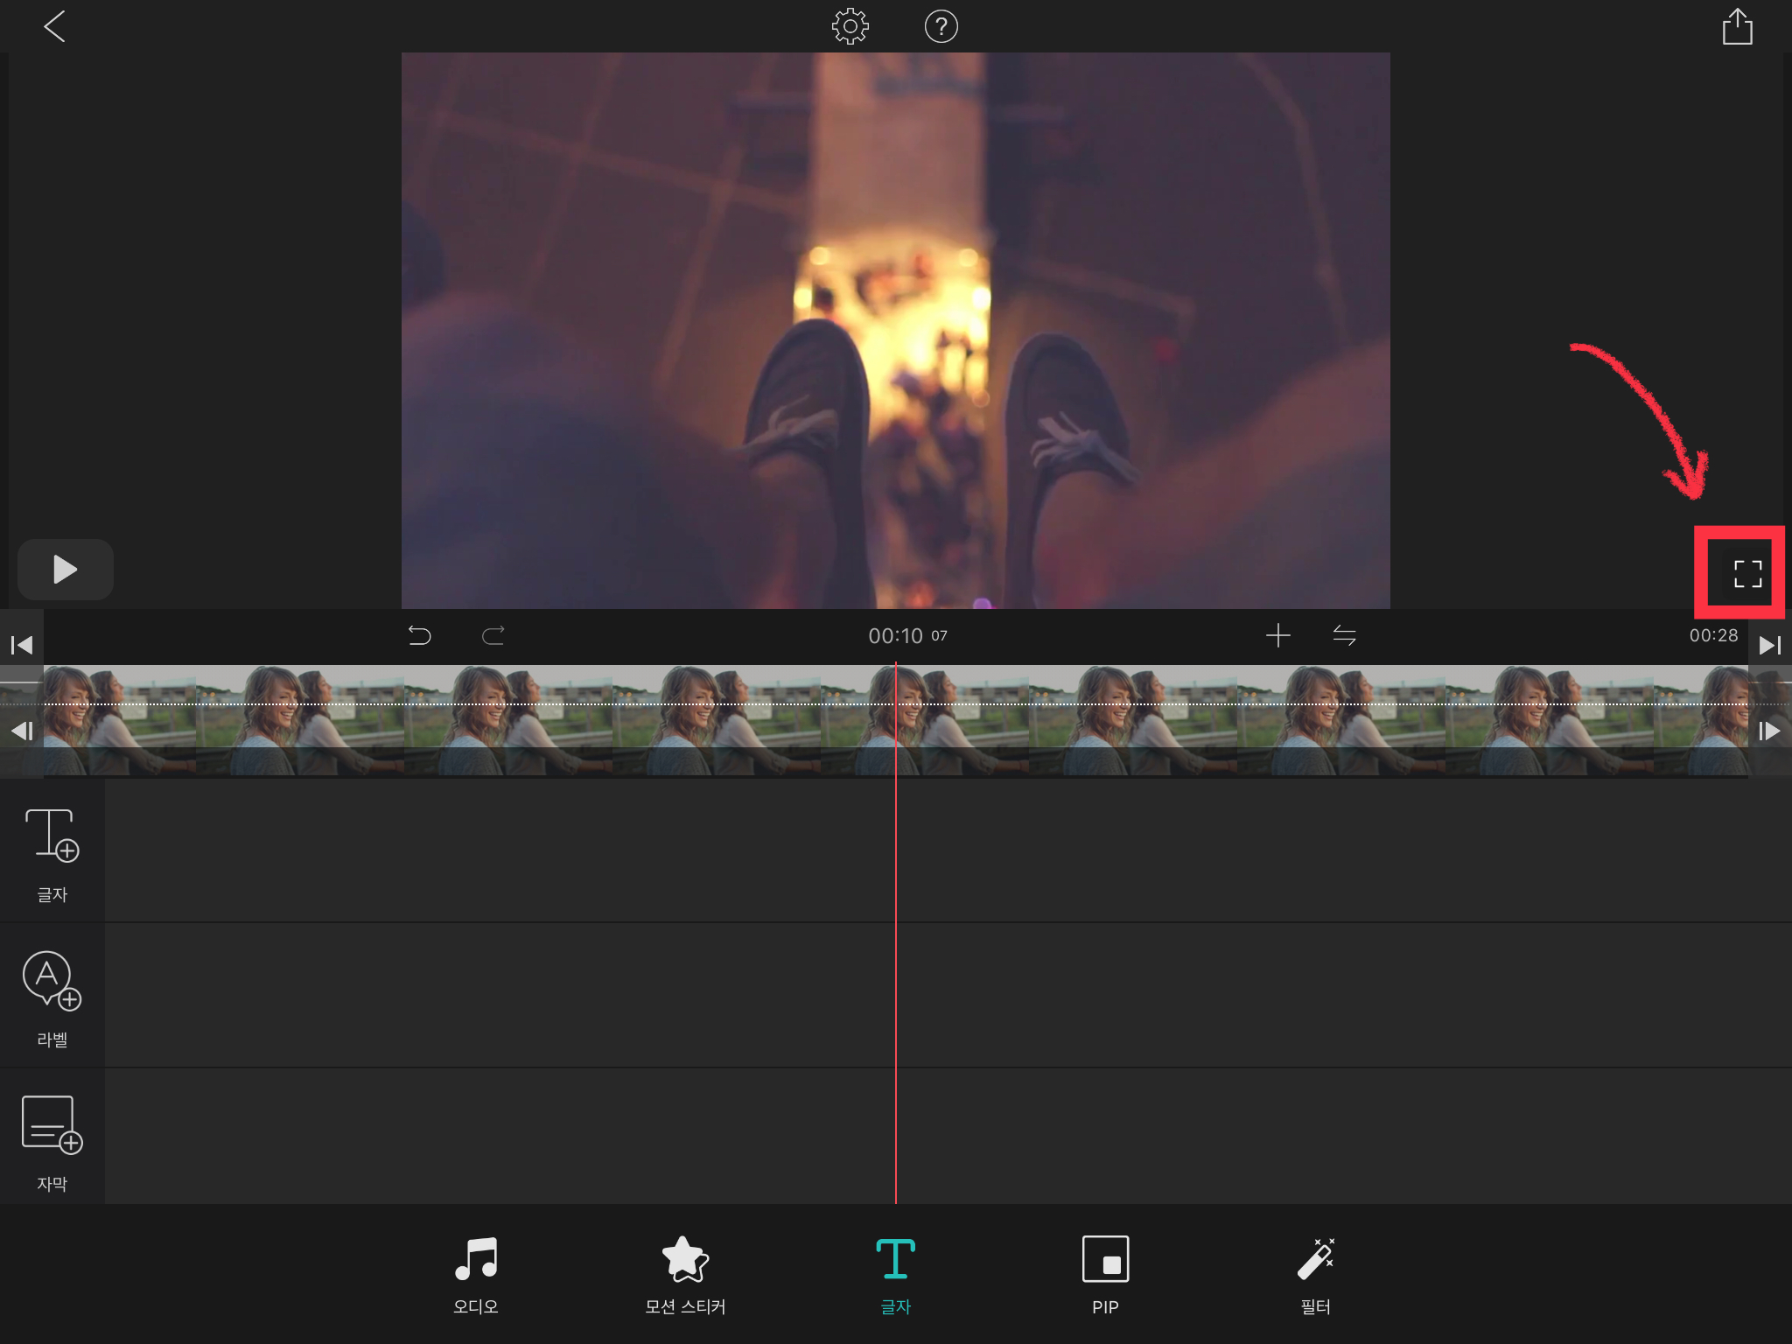Step forward one frame
This screenshot has height=1344, width=1792.
point(1769,731)
